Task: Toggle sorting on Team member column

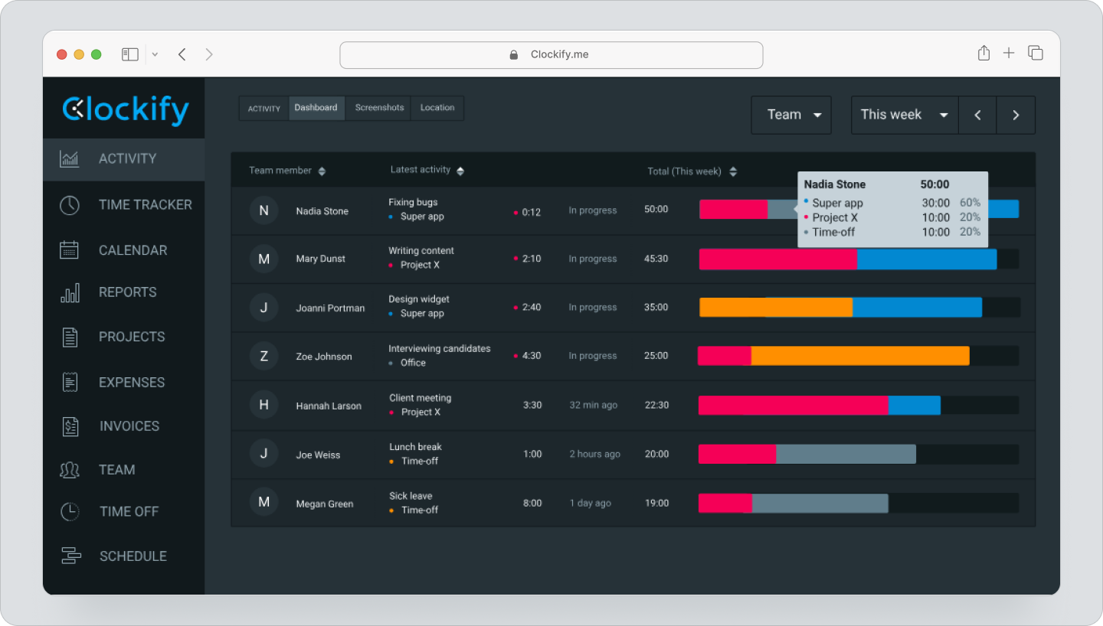Action: click(322, 171)
